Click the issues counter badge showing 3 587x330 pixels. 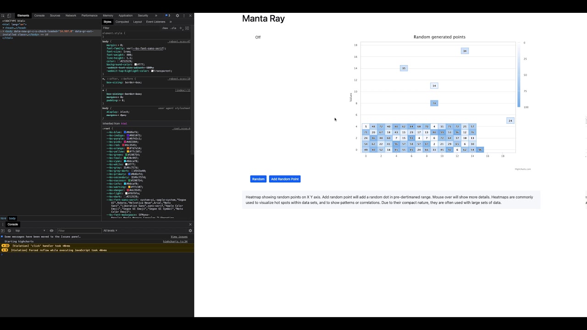[168, 16]
